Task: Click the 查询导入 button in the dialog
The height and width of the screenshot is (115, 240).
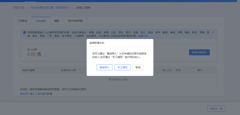Action: (105, 67)
